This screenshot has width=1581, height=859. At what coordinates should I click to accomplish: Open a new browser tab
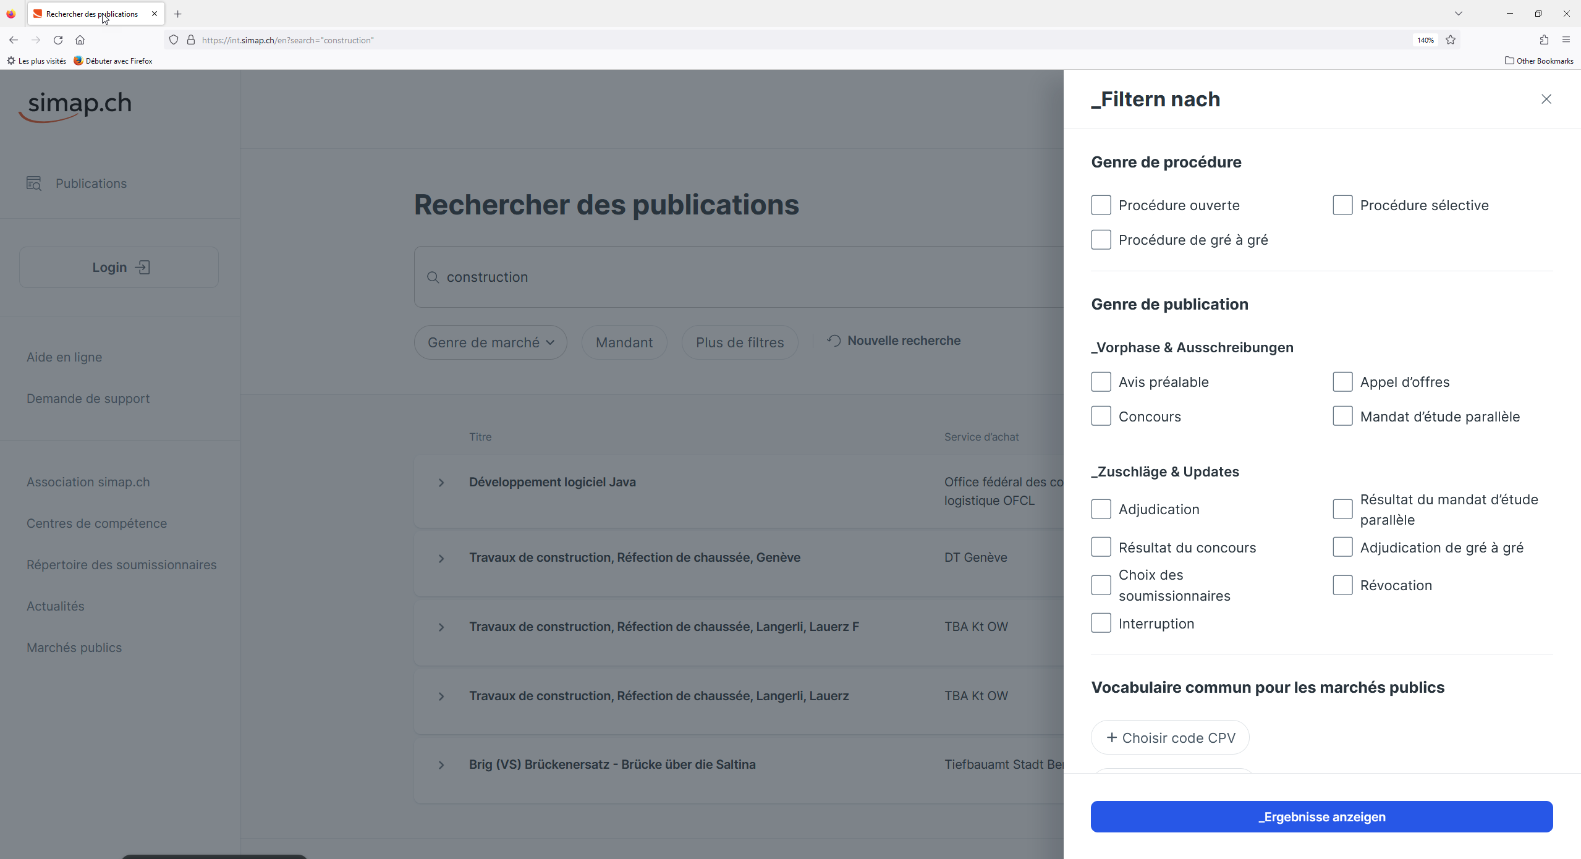tap(178, 14)
